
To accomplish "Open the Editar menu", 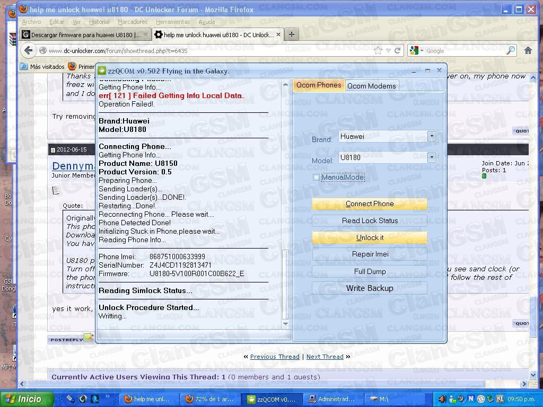I will [56, 22].
